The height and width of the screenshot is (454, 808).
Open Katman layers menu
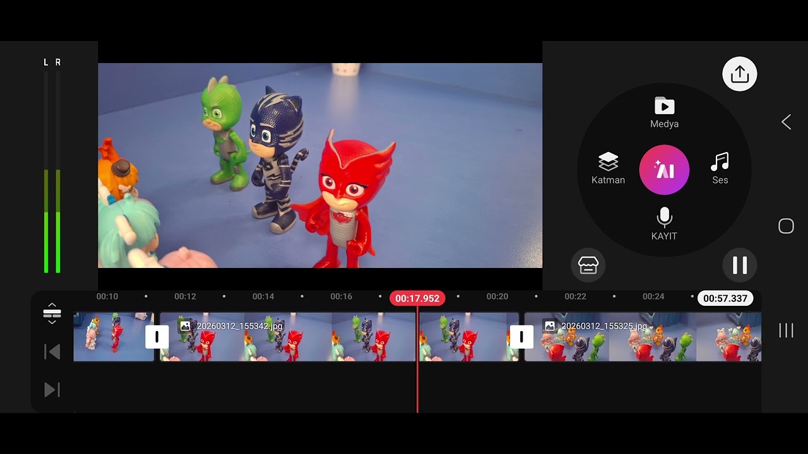608,168
